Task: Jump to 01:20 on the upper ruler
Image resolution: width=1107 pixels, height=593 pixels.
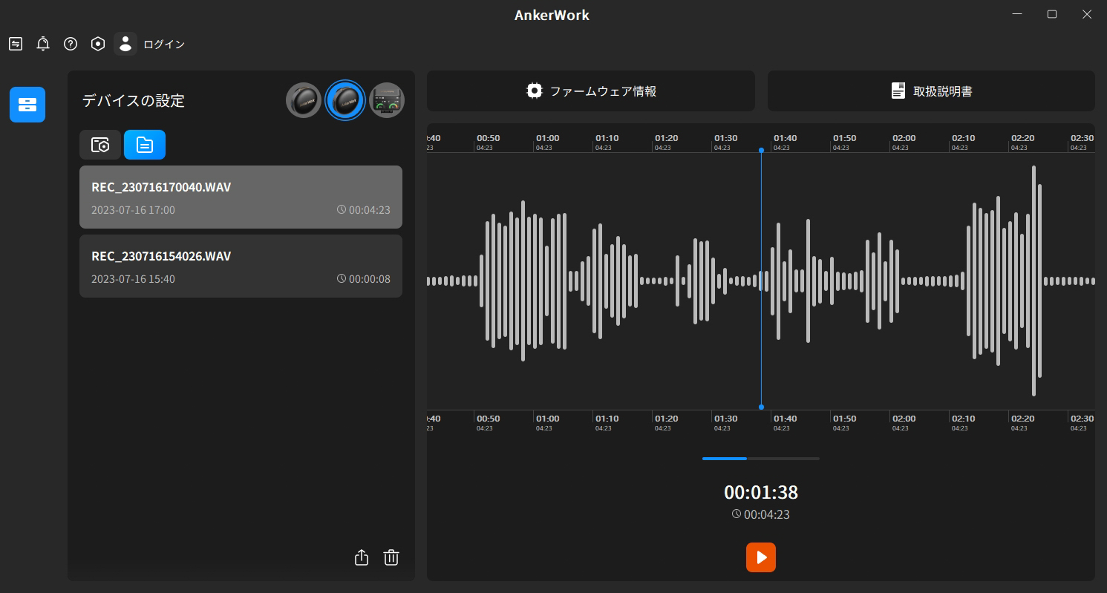Action: 666,138
